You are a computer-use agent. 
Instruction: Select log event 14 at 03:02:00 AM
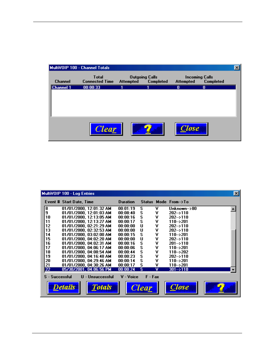coord(138,235)
